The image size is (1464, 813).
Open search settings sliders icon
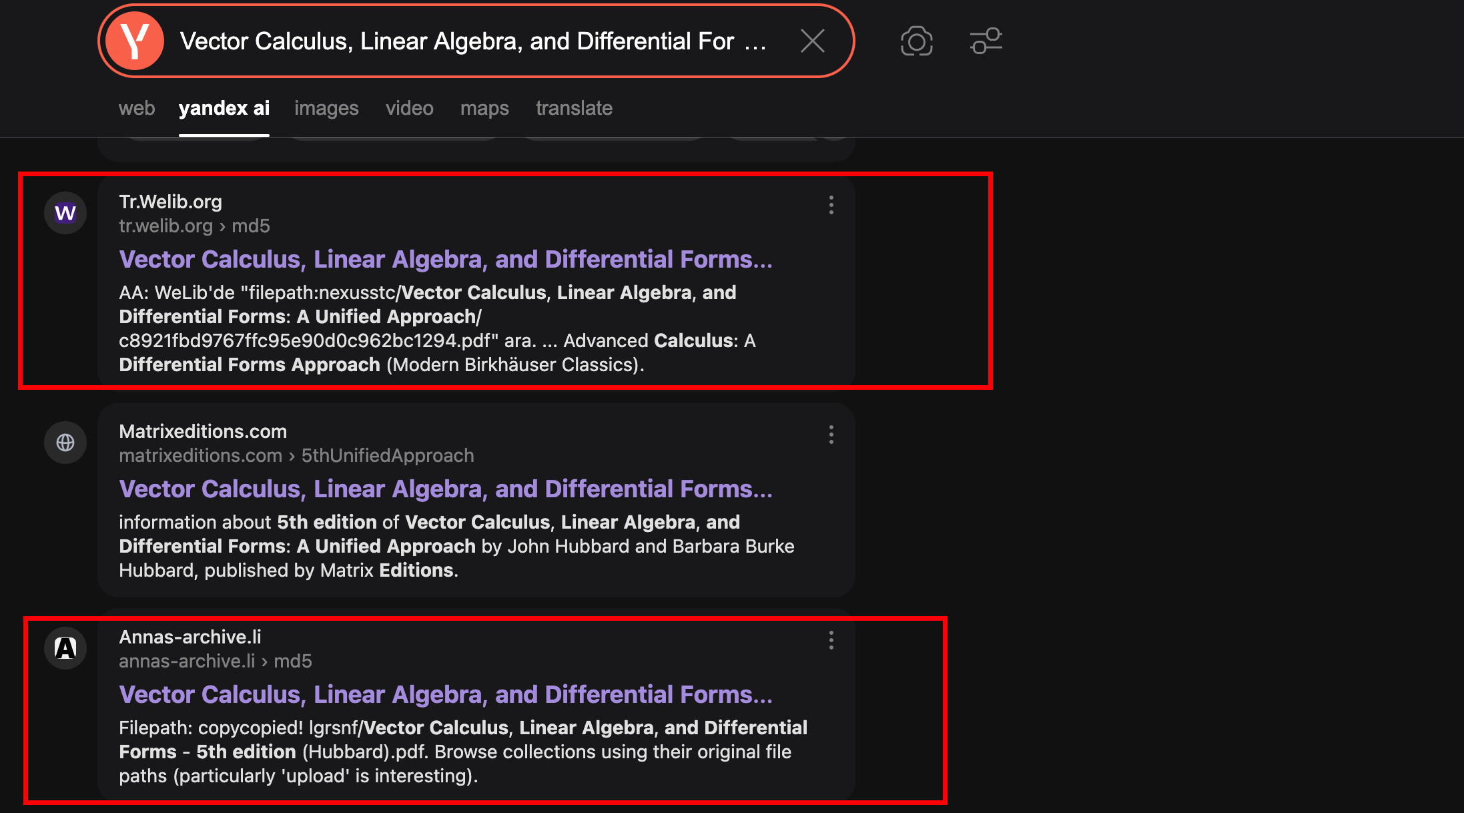point(986,41)
